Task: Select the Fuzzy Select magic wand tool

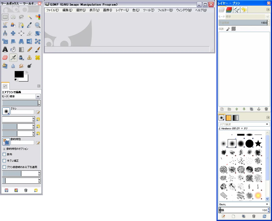Action: 30,17
